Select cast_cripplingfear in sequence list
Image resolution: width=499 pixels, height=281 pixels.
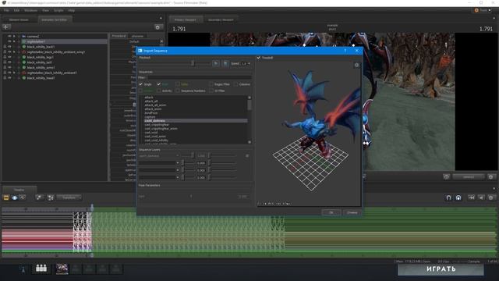click(157, 125)
